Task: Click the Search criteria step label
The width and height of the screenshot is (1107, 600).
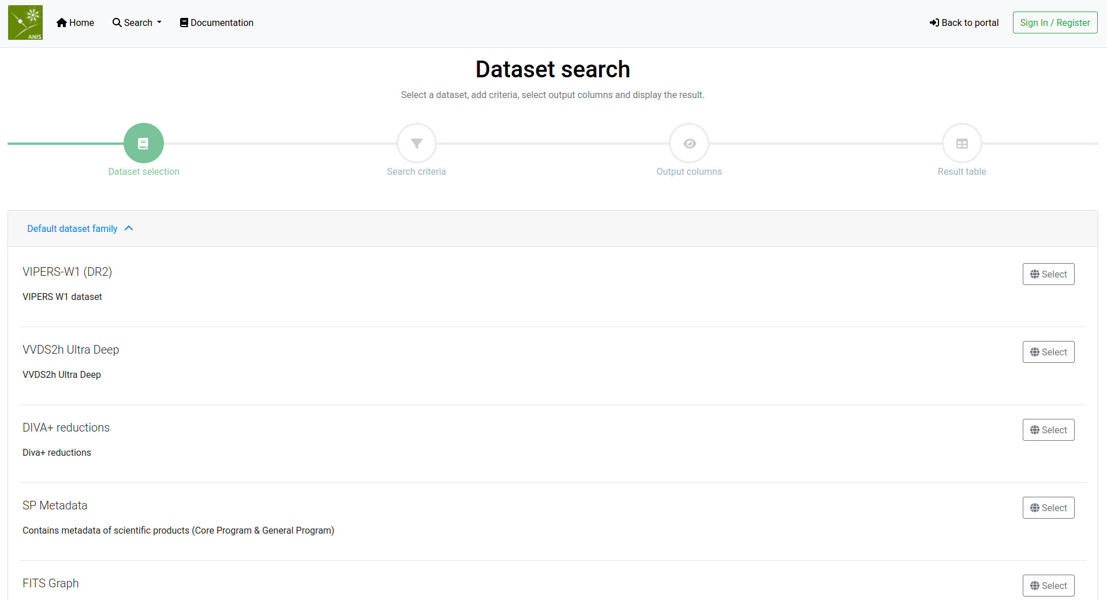Action: [x=417, y=171]
